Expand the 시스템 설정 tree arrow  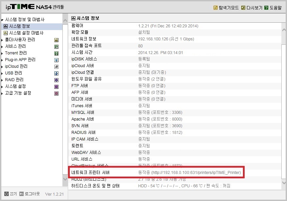2,87
